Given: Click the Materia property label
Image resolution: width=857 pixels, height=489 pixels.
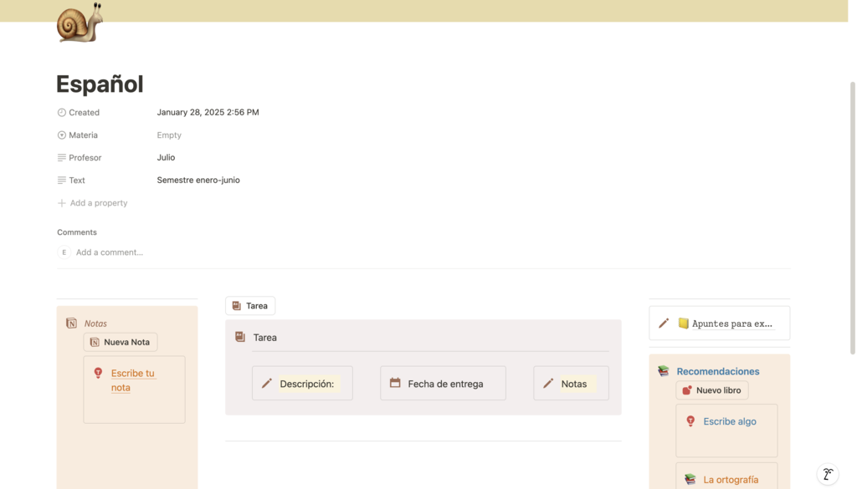Looking at the screenshot, I should pyautogui.click(x=83, y=135).
